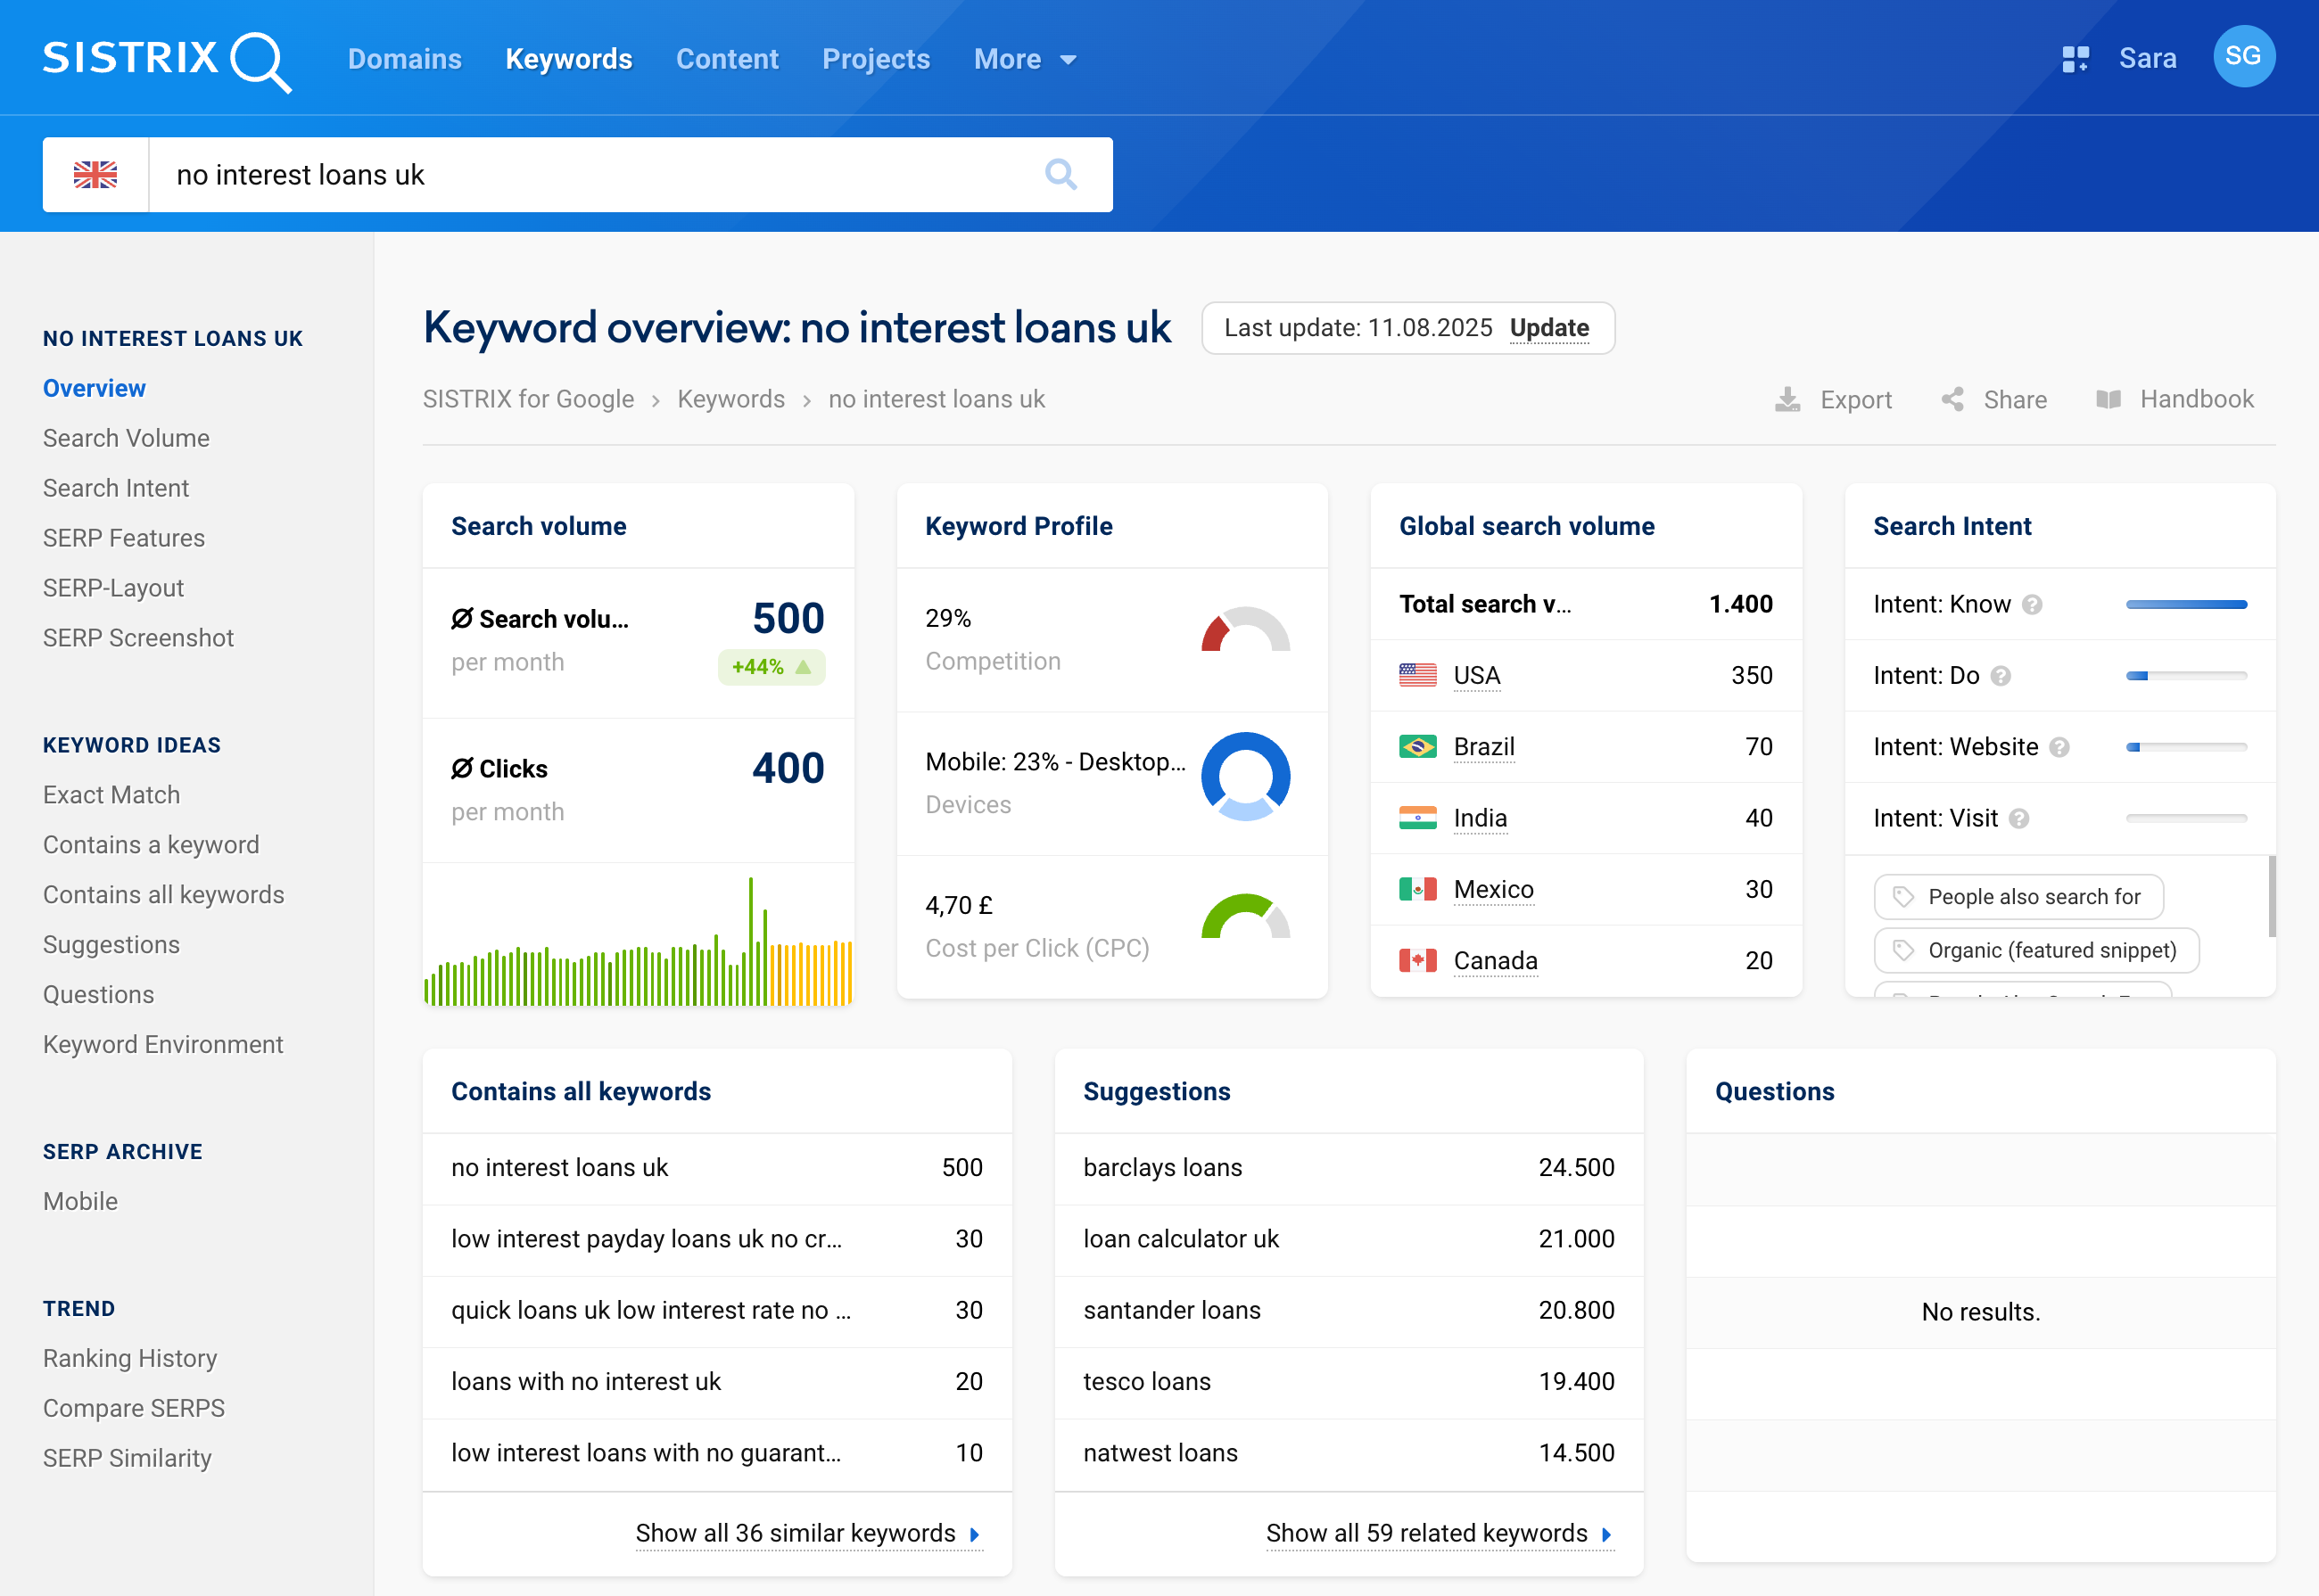The image size is (2319, 1596).
Task: Click the SG profile avatar
Action: [x=2244, y=57]
